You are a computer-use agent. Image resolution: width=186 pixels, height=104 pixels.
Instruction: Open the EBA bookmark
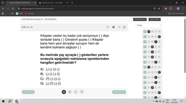[11, 14]
